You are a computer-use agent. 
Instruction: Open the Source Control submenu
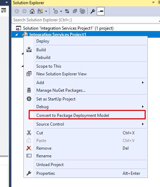[x=86, y=124]
